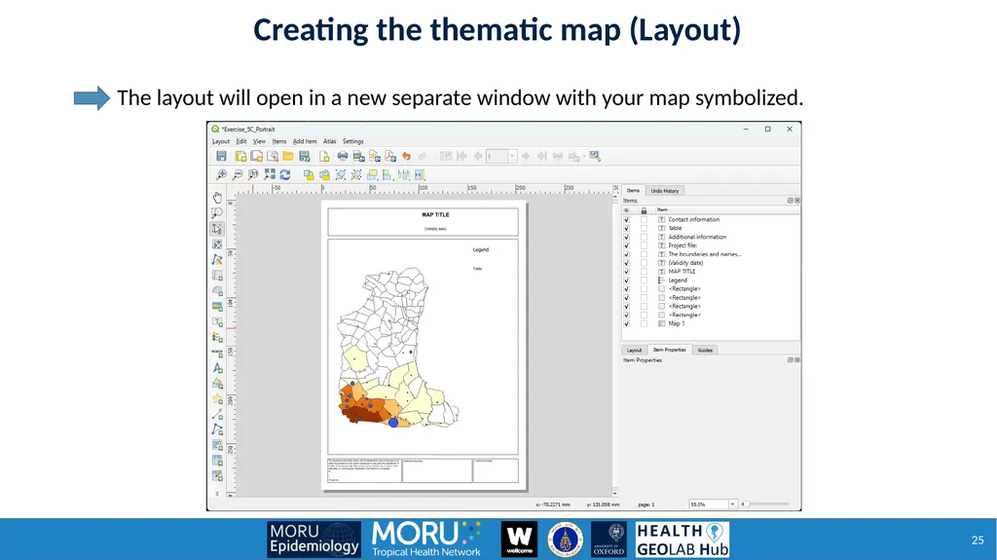Viewport: 997px width, 560px height.
Task: Click the Atlas Settings icon
Action: 595,156
